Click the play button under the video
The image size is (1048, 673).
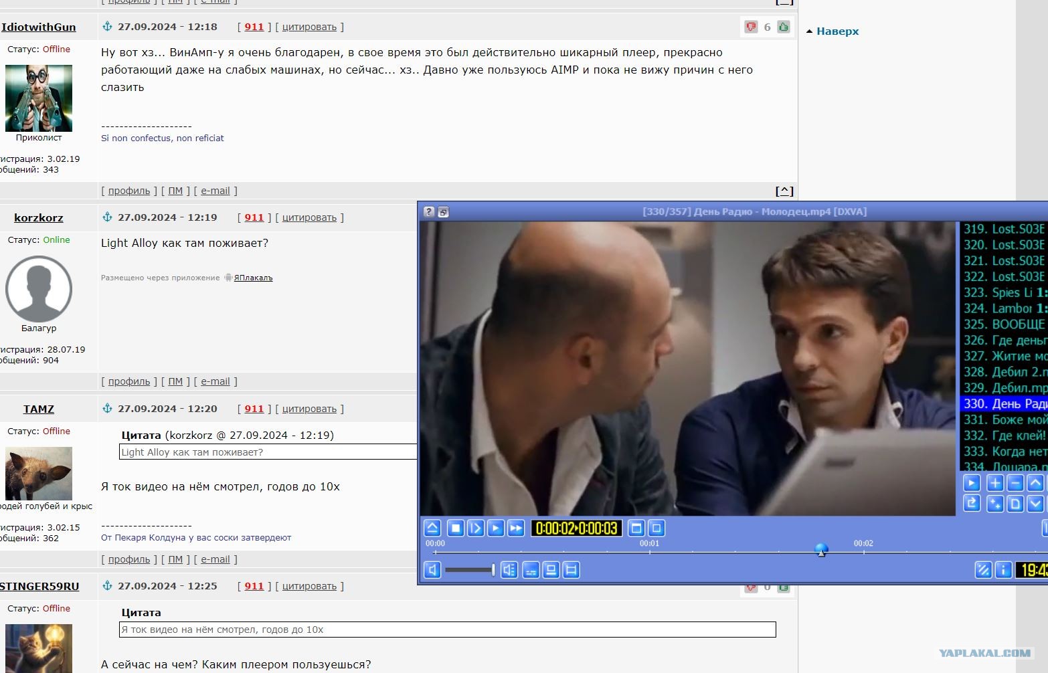pyautogui.click(x=495, y=528)
